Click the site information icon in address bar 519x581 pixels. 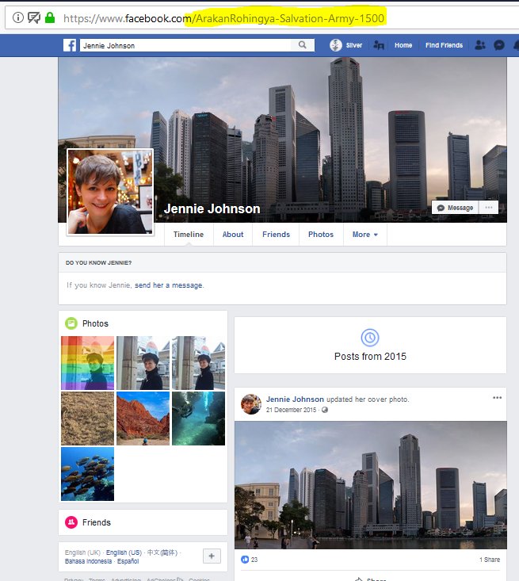(x=17, y=17)
